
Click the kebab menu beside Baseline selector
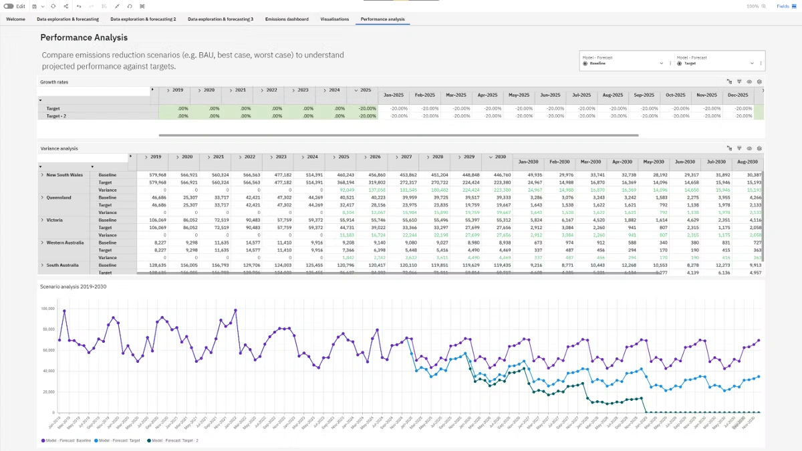[670, 63]
